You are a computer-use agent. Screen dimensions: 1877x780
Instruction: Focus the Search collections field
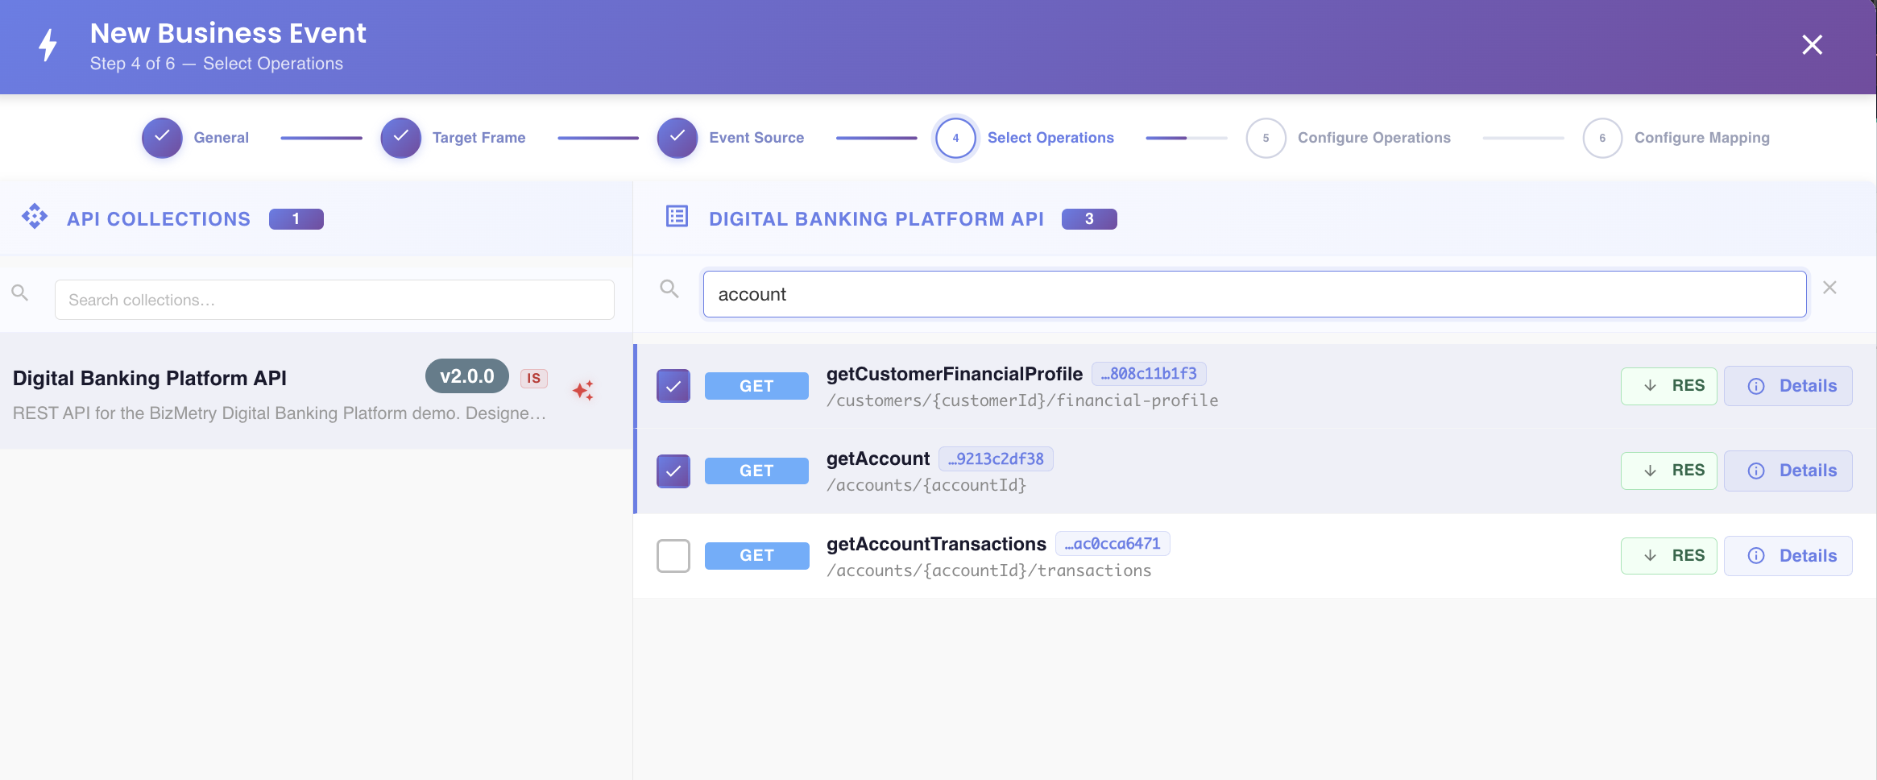(x=334, y=300)
